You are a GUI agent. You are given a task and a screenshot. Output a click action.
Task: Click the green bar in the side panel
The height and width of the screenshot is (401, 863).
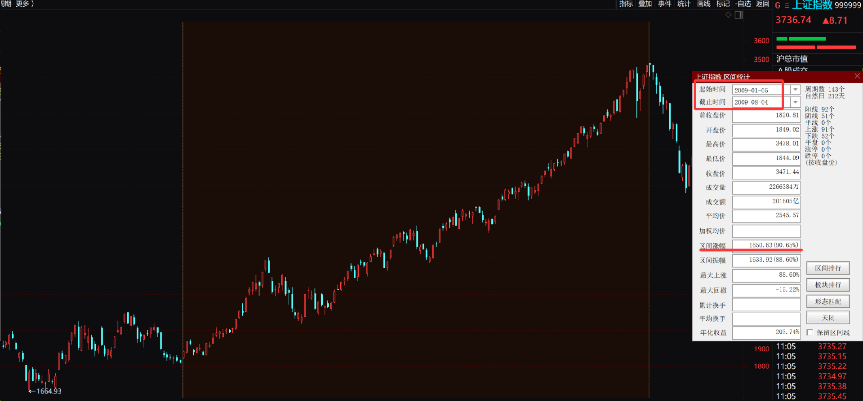point(801,39)
